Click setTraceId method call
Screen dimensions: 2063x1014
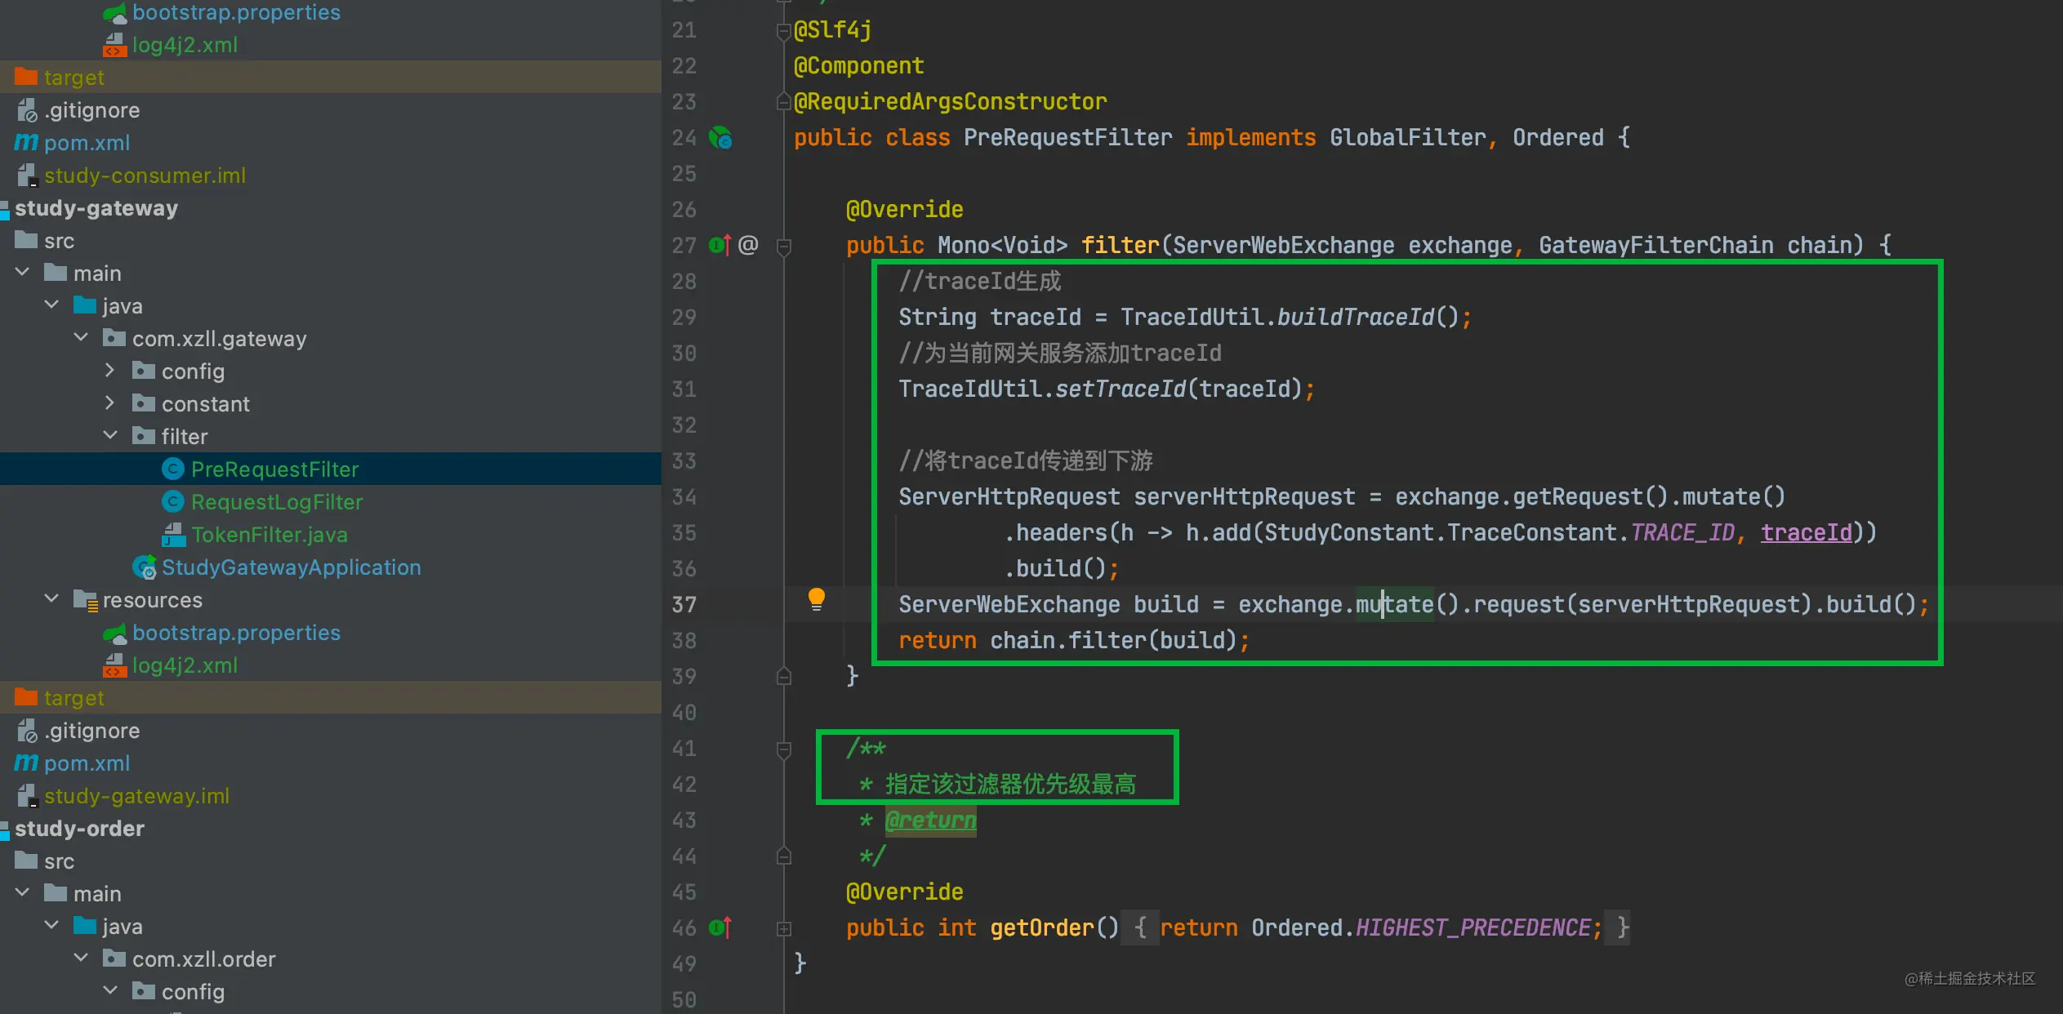1121,389
